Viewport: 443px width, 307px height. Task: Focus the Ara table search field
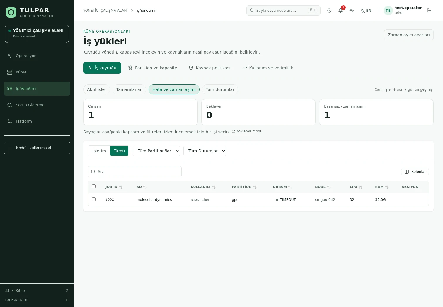(x=135, y=172)
